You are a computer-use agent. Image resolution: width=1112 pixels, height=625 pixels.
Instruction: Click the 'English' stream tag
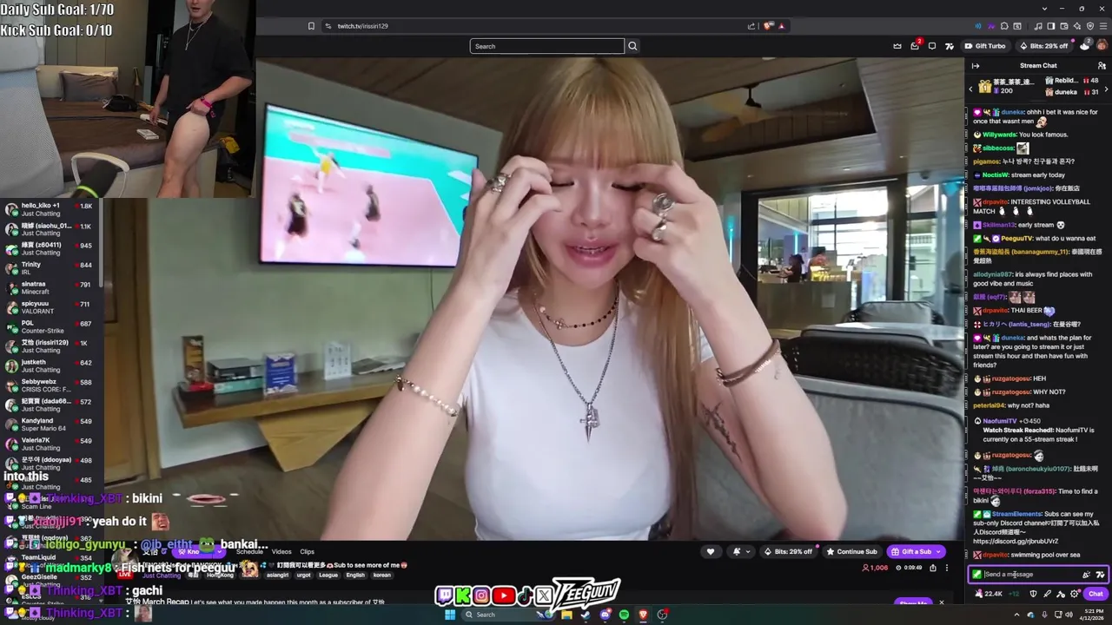pyautogui.click(x=354, y=575)
